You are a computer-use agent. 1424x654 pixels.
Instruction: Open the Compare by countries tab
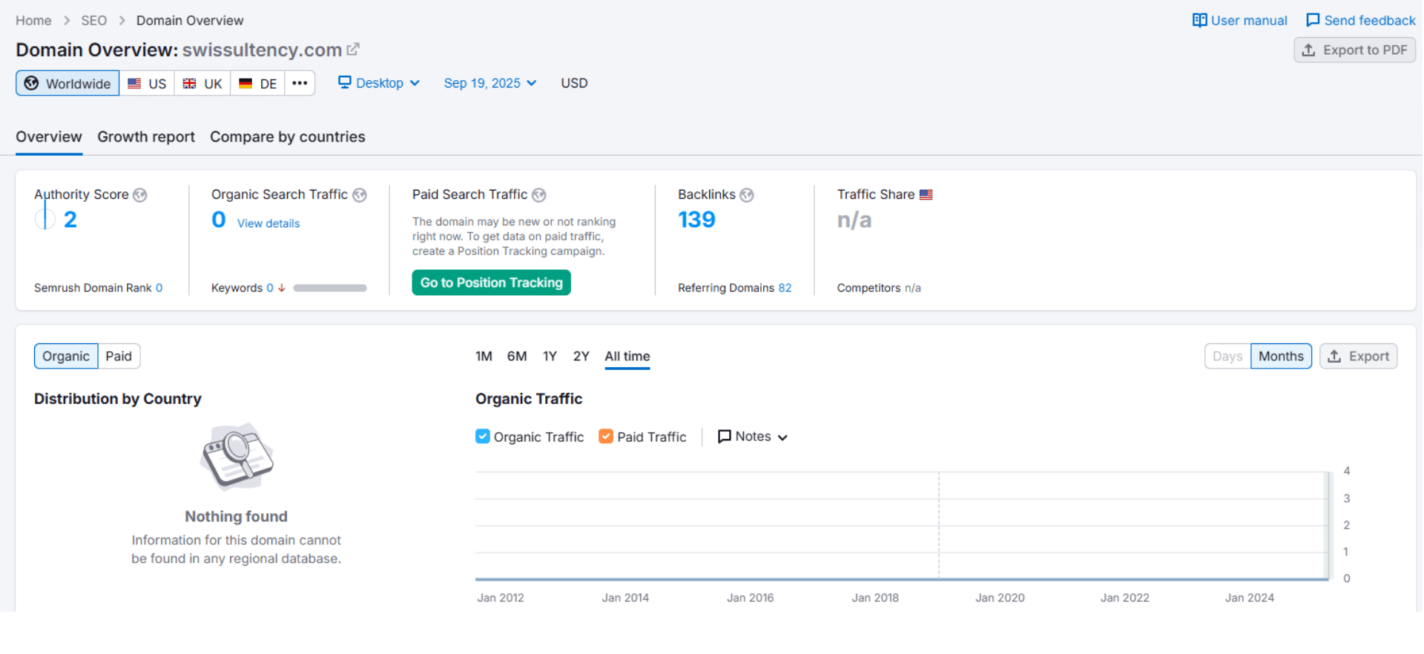point(288,136)
